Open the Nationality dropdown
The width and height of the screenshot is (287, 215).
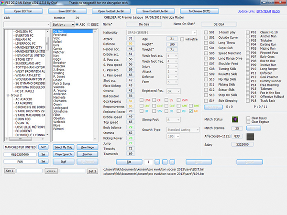pos(162,32)
